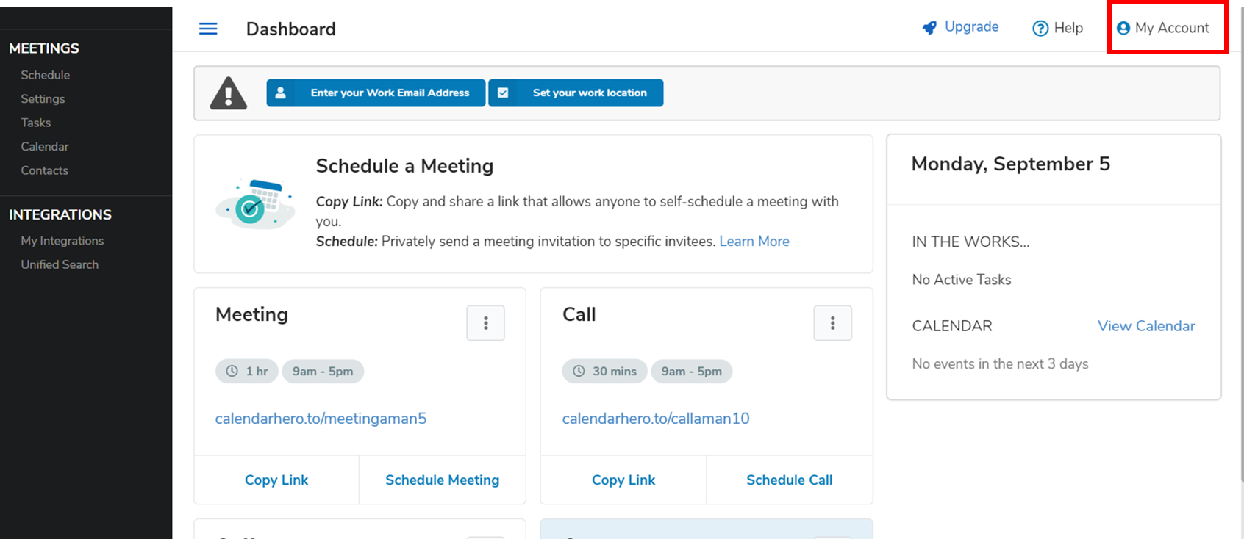Open the calendarhero.to/callaman10 link
The width and height of the screenshot is (1244, 539).
point(656,419)
